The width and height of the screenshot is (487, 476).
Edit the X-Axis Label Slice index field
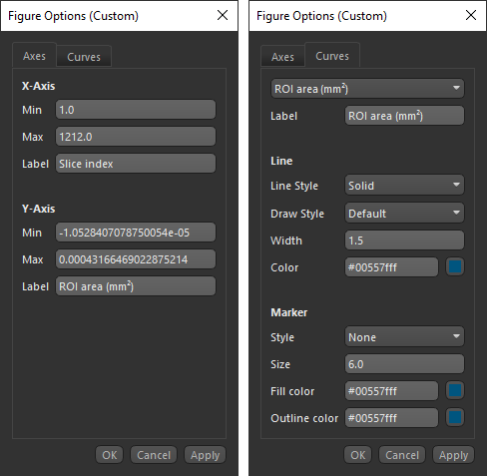coord(136,164)
